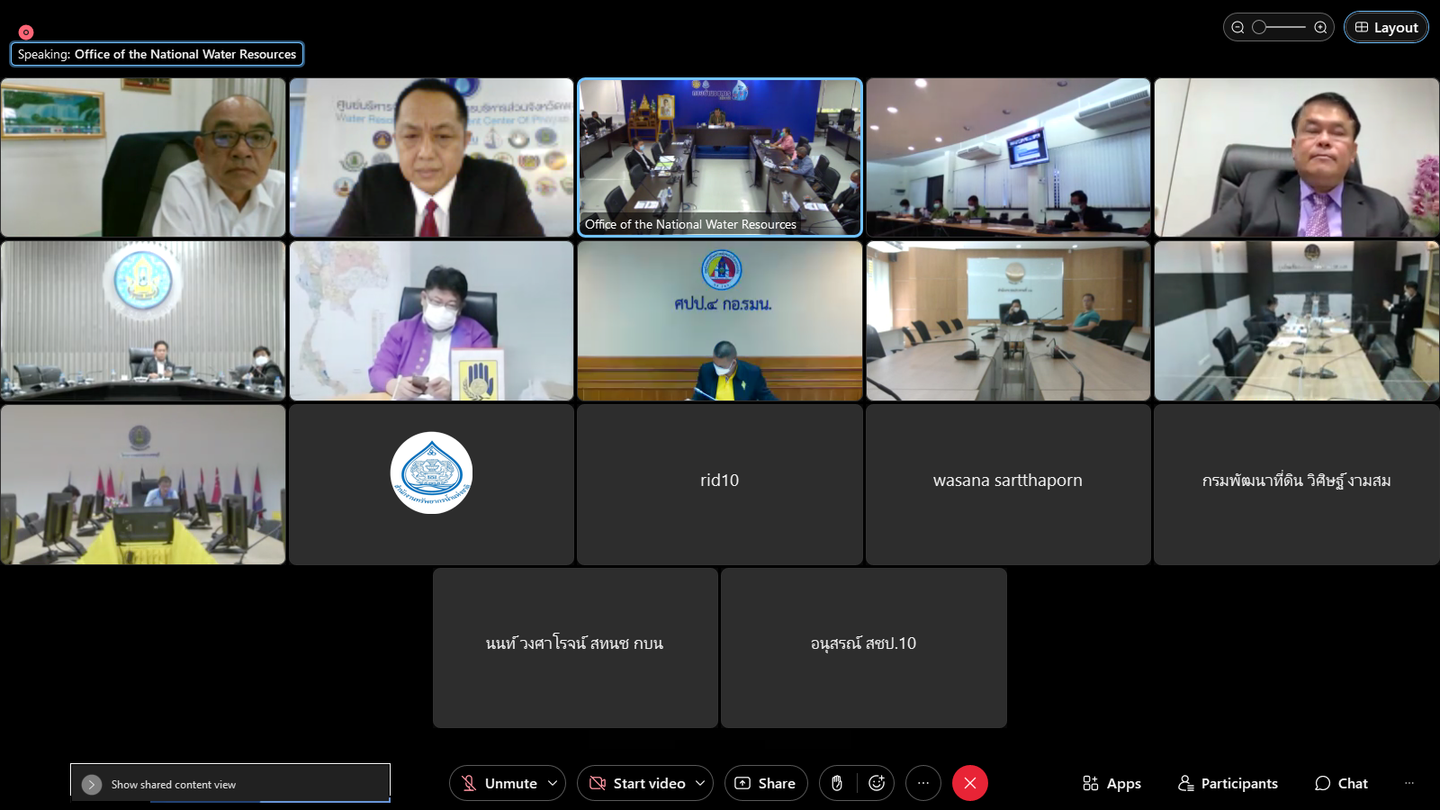Open the Chat panel

[x=1341, y=783]
